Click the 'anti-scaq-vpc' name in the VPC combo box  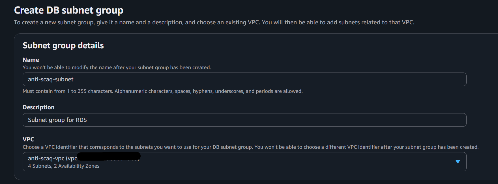pos(46,158)
